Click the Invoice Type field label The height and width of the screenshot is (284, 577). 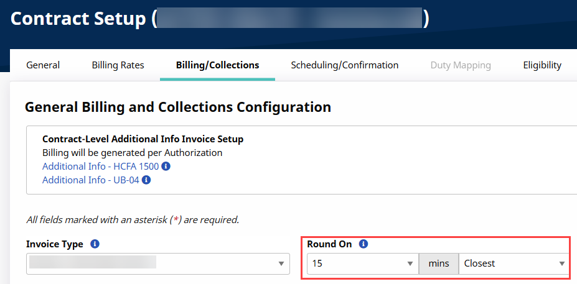coord(55,244)
